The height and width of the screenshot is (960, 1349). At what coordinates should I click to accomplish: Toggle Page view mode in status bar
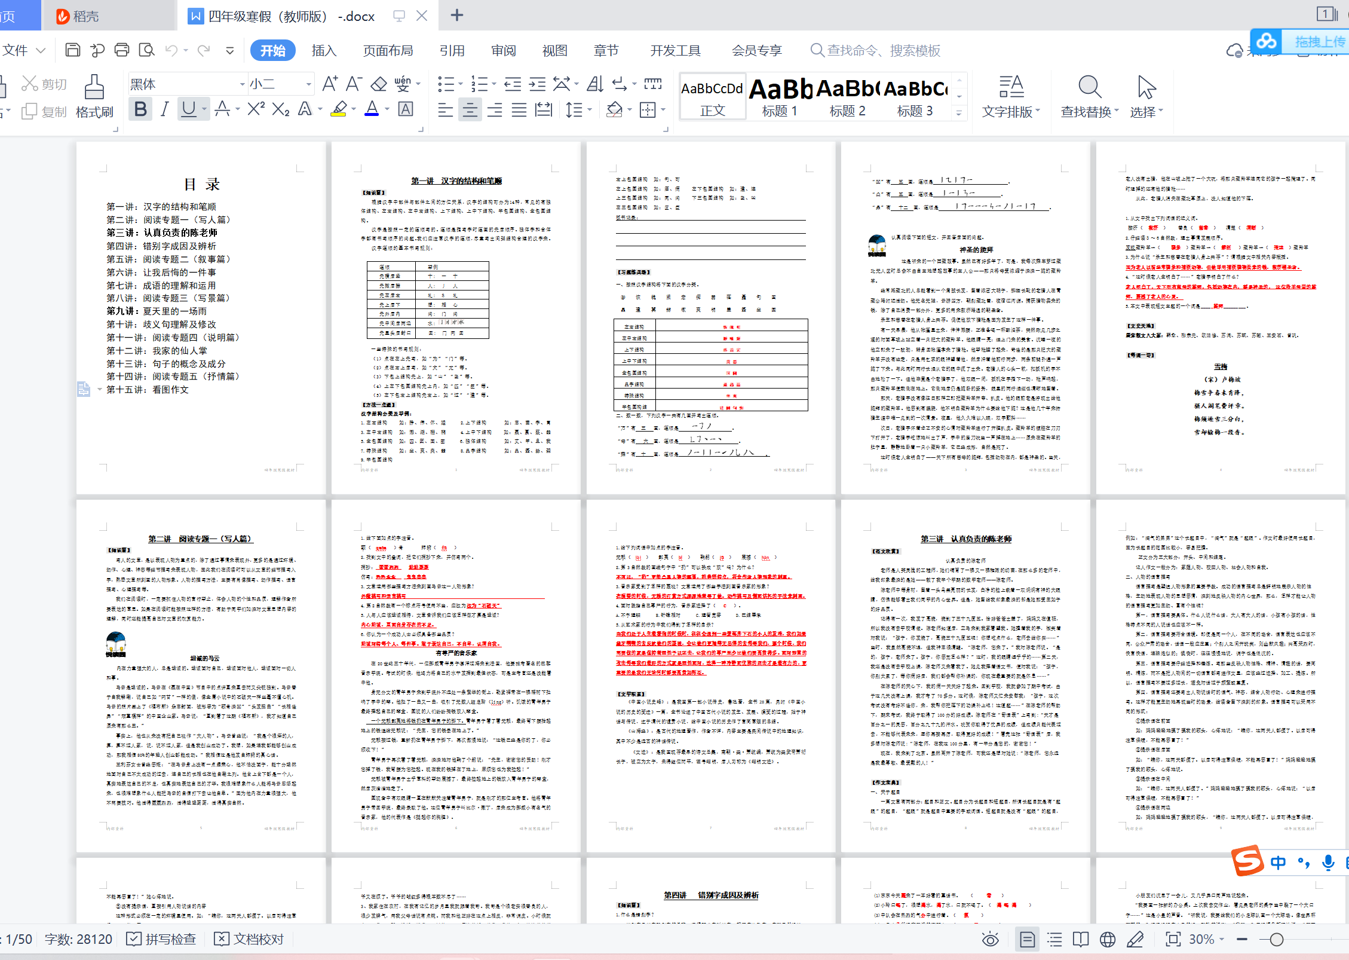tap(1028, 939)
